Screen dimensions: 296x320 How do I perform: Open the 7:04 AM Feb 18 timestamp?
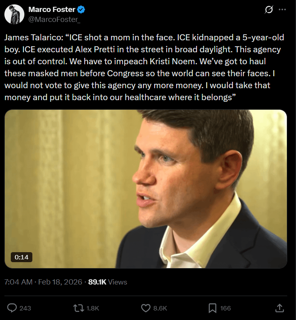pyautogui.click(x=43, y=282)
